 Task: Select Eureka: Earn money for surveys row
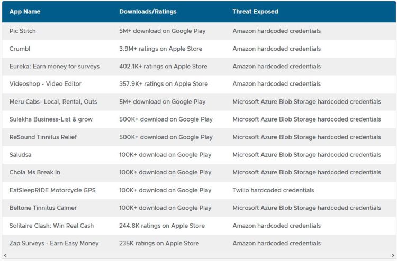[198, 66]
